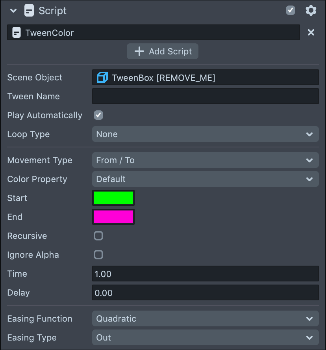Open the Movement Type dropdown
This screenshot has height=350, width=326.
click(x=205, y=160)
